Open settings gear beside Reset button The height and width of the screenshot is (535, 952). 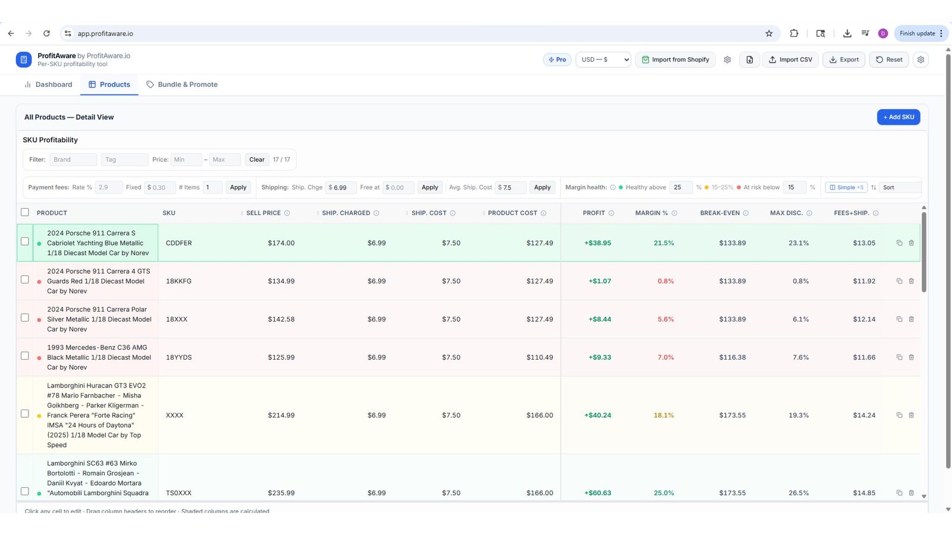click(x=920, y=59)
